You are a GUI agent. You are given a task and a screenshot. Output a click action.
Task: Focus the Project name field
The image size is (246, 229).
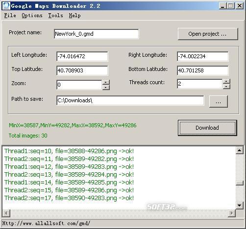[x=97, y=34]
